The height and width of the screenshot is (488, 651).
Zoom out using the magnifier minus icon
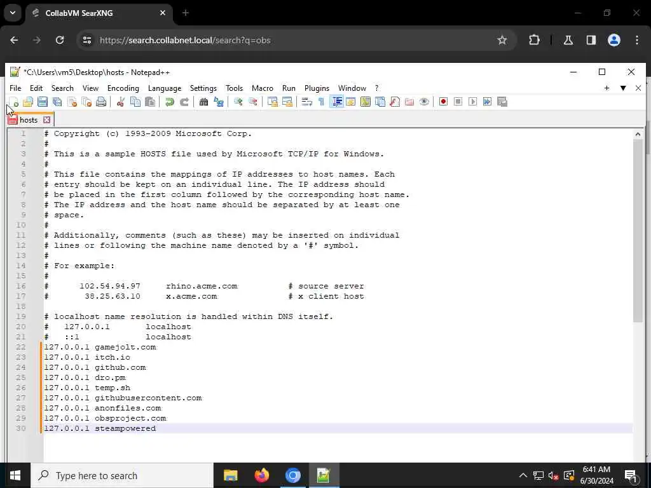pos(252,102)
